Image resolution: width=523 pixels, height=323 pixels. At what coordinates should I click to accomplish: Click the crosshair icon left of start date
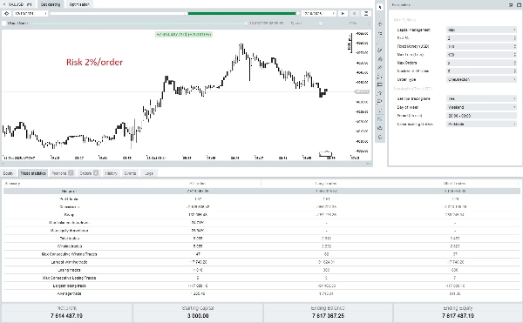(x=7, y=13)
